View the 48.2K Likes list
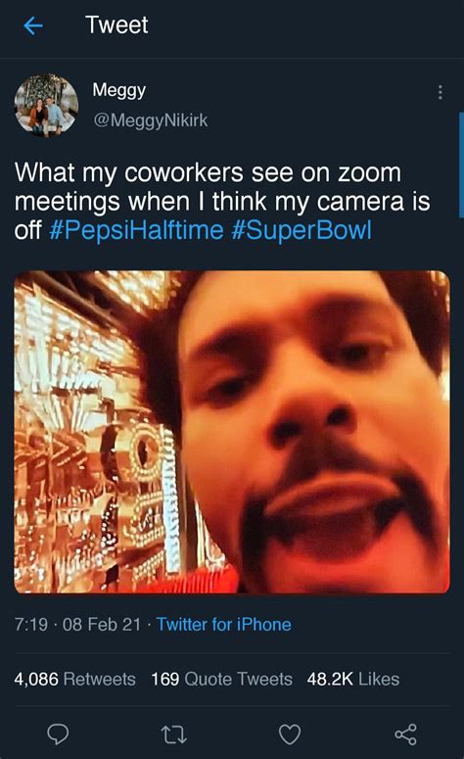Screen dimensions: 464x759 pyautogui.click(x=353, y=679)
